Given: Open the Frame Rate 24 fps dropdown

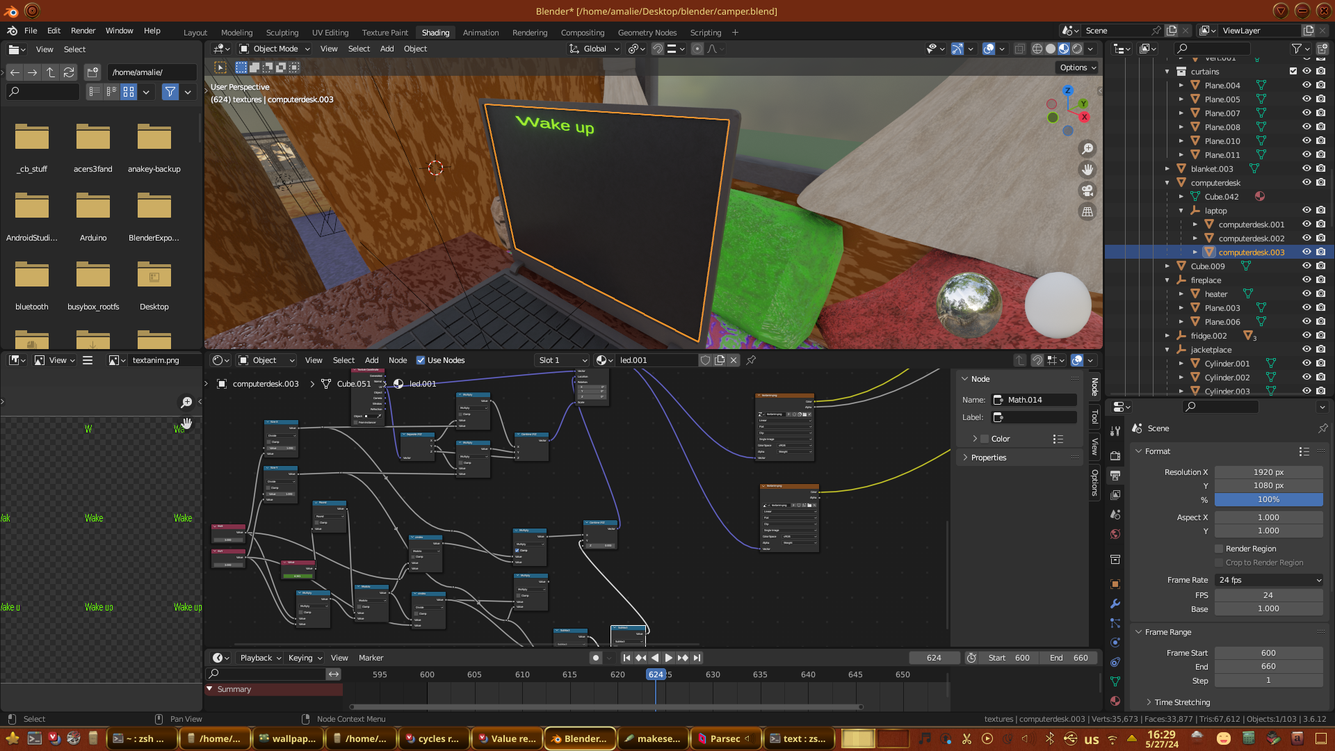Looking at the screenshot, I should (x=1268, y=580).
